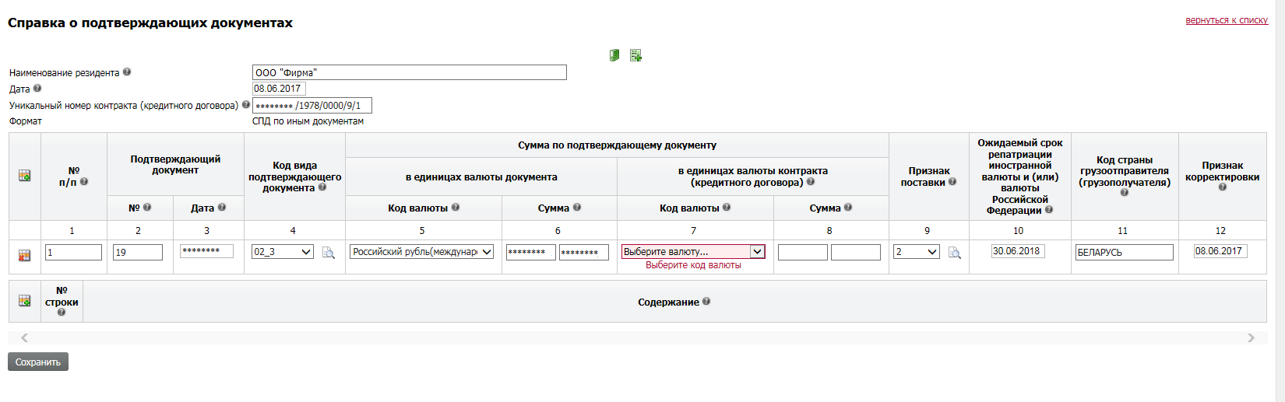The height and width of the screenshot is (402, 1285).
Task: Show help for Подтверждающий документ № column
Action: tap(147, 207)
